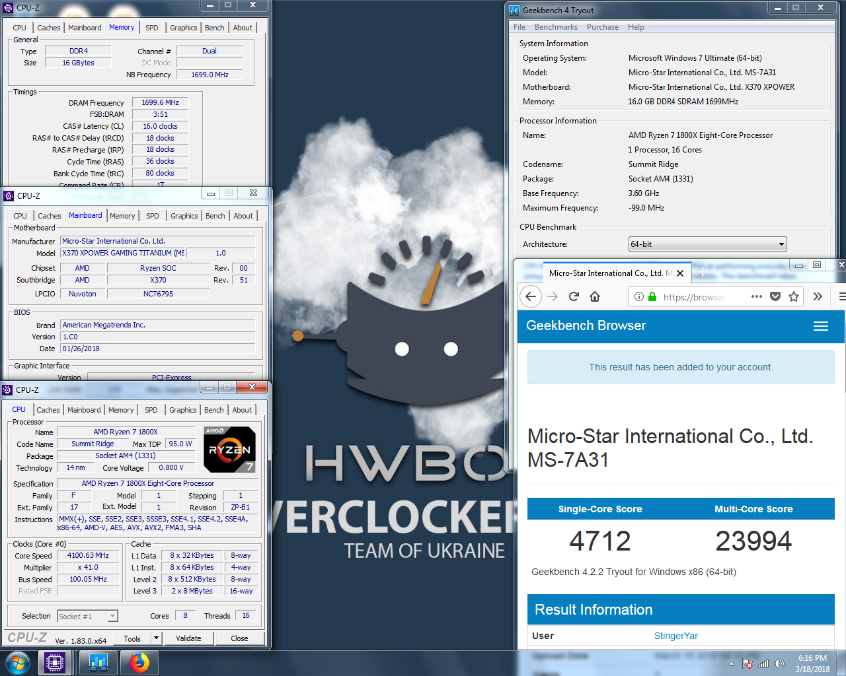Screen dimensions: 846x676
Task: Click the result added to account notice
Action: click(x=681, y=367)
